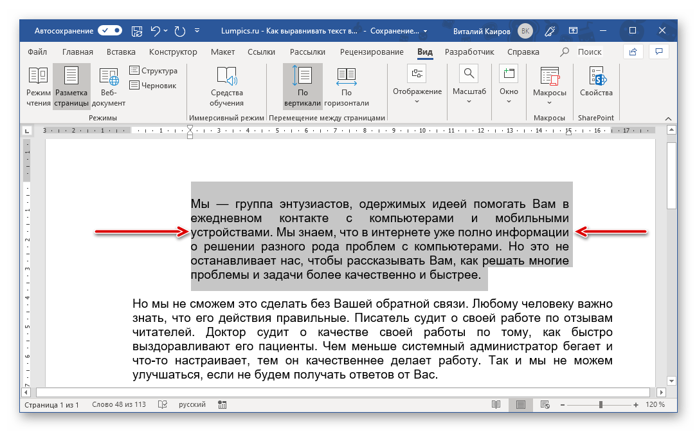This screenshot has width=697, height=432.
Task: Click the zoom slider handle
Action: click(x=601, y=405)
